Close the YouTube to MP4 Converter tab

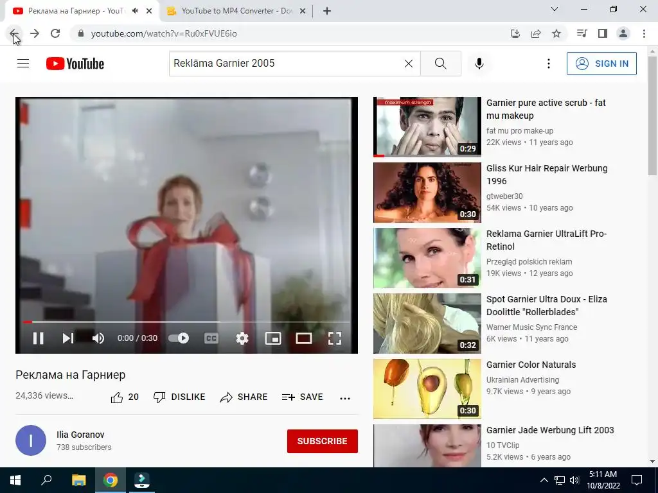(x=303, y=12)
